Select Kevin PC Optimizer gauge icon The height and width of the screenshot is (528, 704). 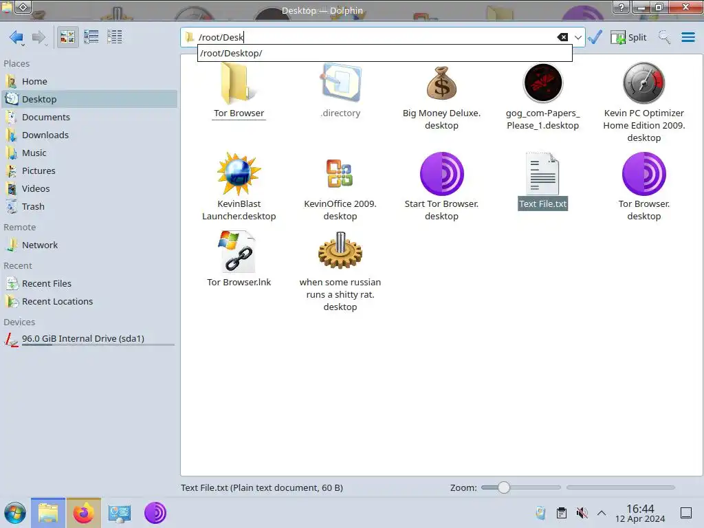643,83
